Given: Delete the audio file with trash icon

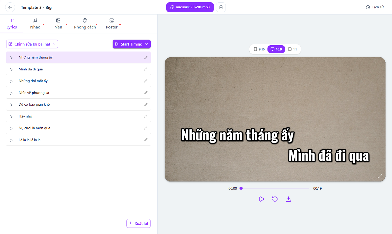Looking at the screenshot, I should (x=221, y=7).
